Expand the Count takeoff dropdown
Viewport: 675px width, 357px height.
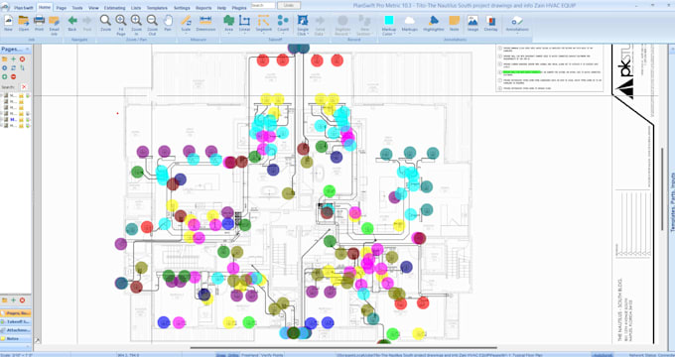click(x=283, y=33)
